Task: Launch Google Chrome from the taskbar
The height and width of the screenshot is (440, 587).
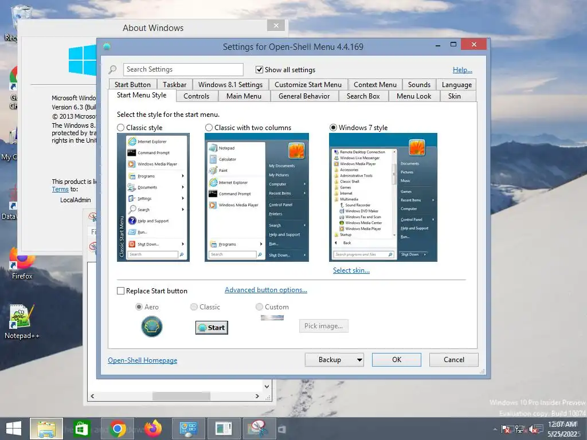Action: tap(117, 429)
